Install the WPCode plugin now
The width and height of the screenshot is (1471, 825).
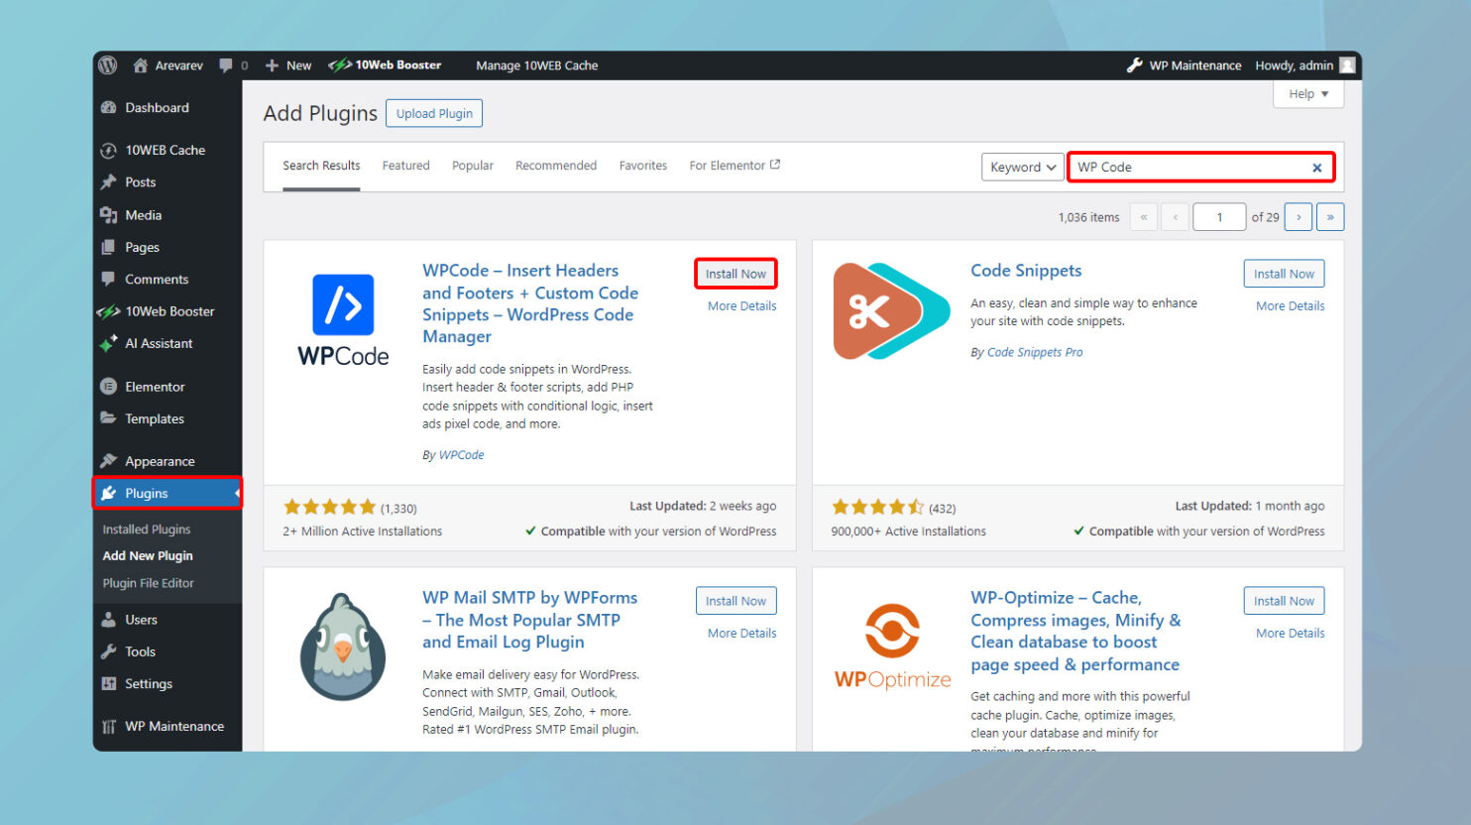(x=735, y=274)
